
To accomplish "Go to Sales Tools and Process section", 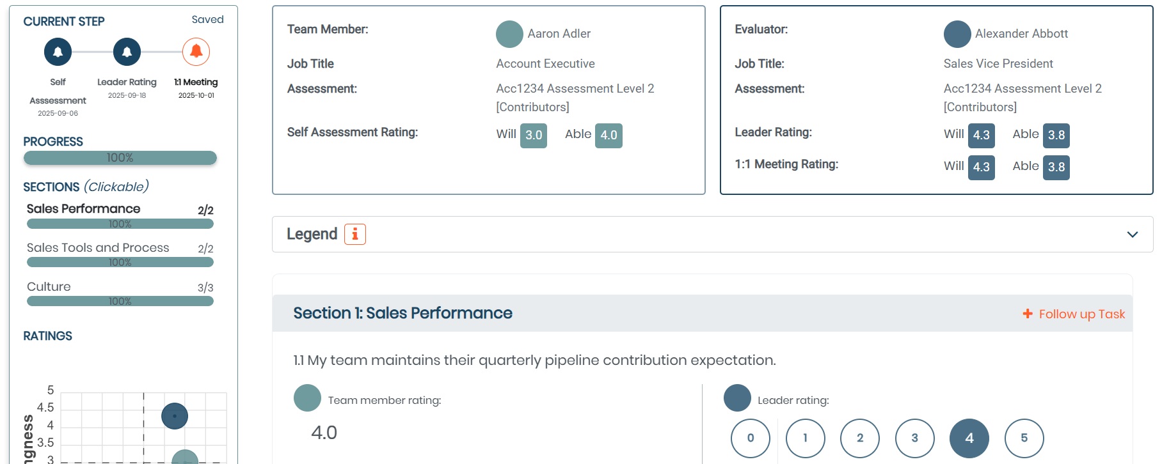I will 98,248.
